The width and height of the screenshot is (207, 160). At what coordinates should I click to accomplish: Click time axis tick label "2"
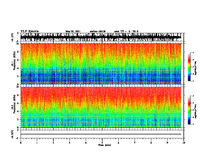53,143
